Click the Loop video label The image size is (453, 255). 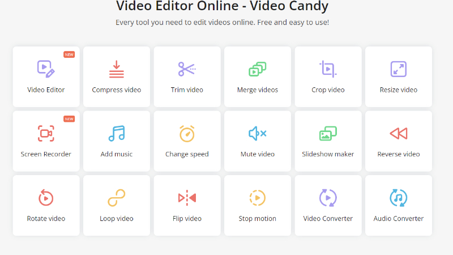pos(117,219)
